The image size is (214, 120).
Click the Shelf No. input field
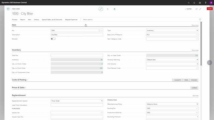coord(77,56)
